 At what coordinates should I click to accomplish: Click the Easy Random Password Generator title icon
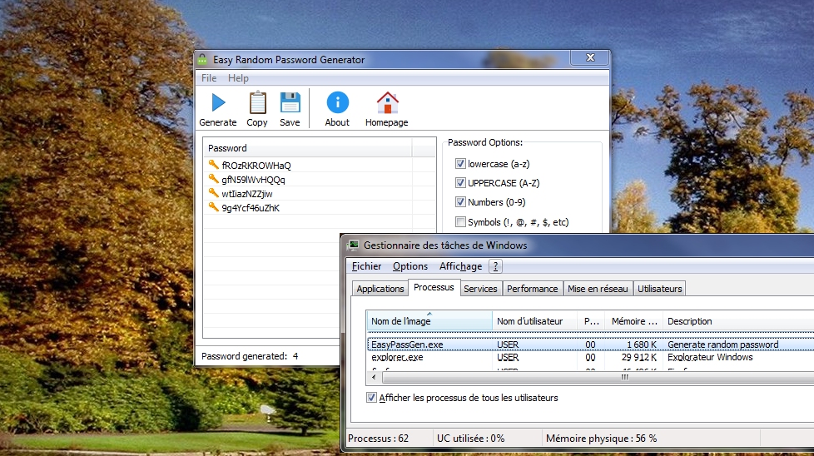pyautogui.click(x=202, y=60)
